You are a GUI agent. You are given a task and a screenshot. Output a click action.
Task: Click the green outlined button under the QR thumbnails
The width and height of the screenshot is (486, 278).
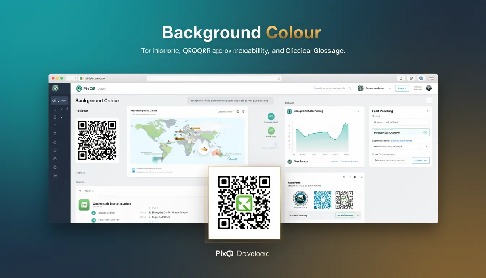click(x=345, y=215)
